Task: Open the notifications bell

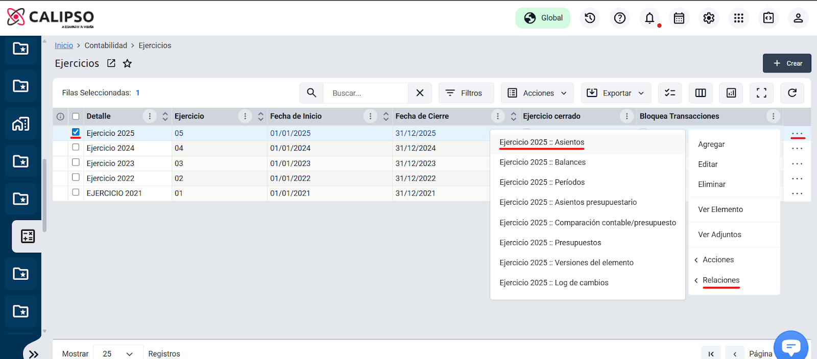Action: tap(650, 18)
